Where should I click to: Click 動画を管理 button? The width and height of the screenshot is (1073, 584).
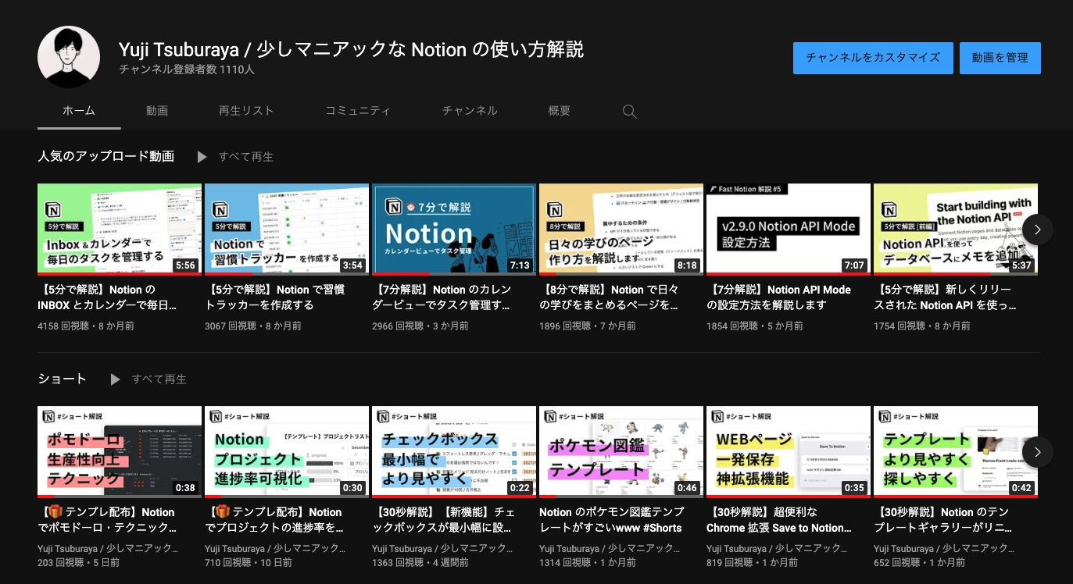1000,58
